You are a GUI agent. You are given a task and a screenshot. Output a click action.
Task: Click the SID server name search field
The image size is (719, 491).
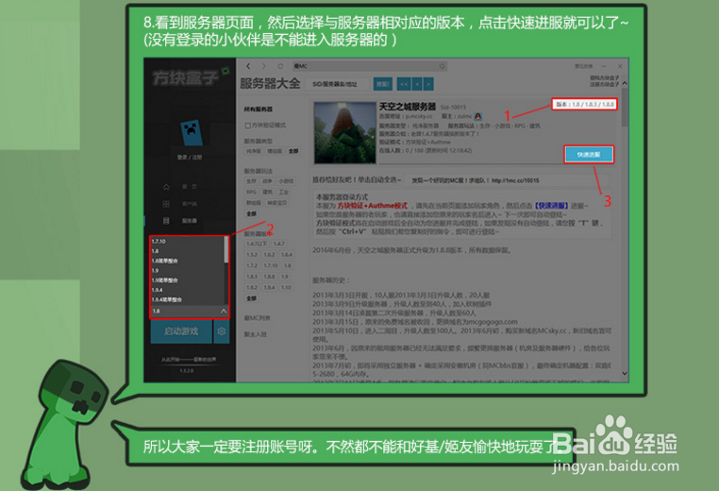pos(339,84)
